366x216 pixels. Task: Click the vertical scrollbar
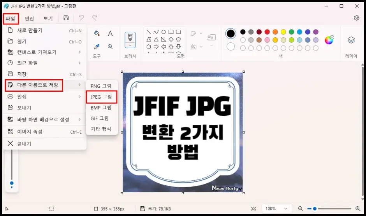click(x=362, y=132)
